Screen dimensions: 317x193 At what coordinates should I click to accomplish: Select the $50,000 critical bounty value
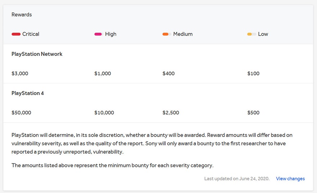point(21,113)
